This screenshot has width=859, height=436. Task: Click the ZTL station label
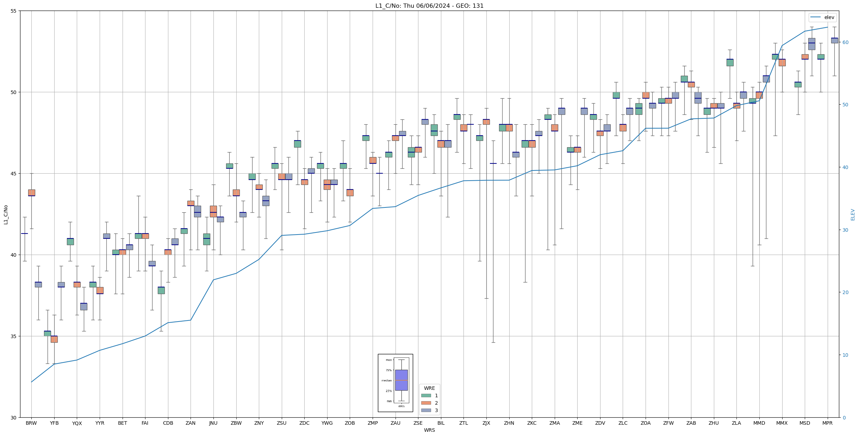(463, 423)
